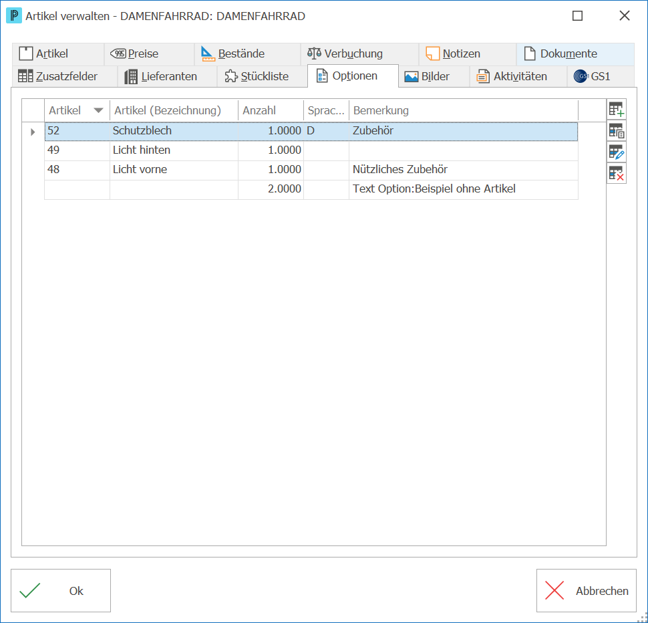The width and height of the screenshot is (648, 623).
Task: Duplicate the selected option row
Action: click(x=616, y=130)
